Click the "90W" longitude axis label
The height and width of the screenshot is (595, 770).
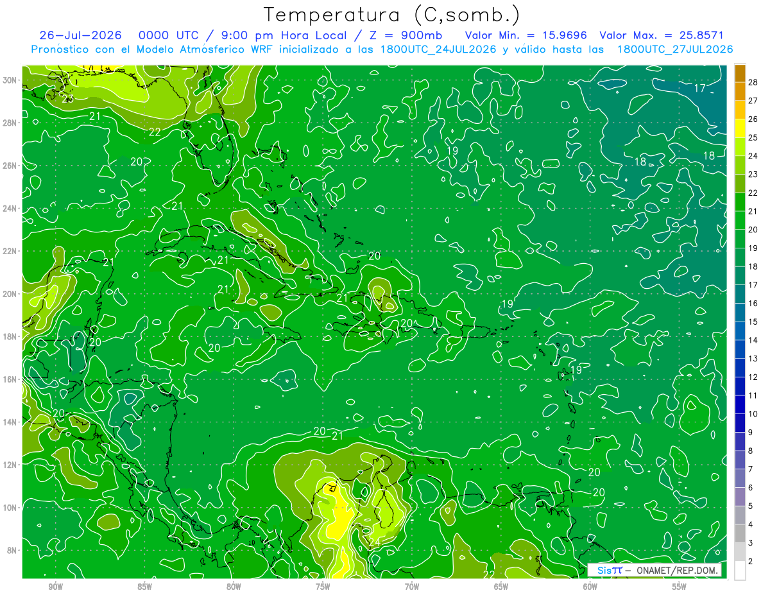pyautogui.click(x=56, y=586)
